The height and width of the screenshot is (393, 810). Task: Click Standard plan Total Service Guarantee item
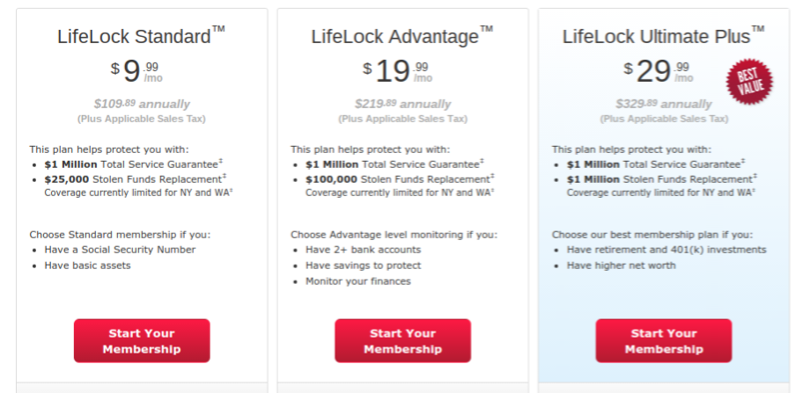pos(133,164)
